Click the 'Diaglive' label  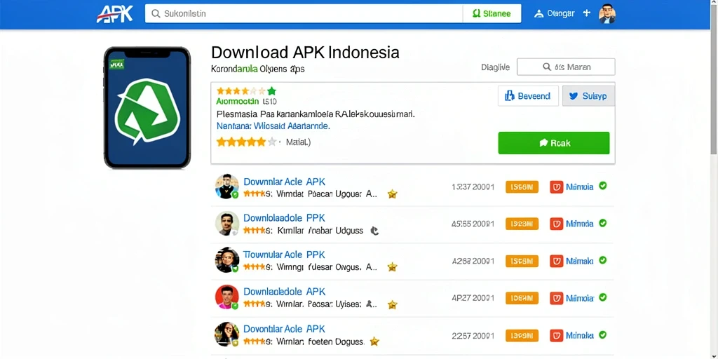pyautogui.click(x=495, y=67)
